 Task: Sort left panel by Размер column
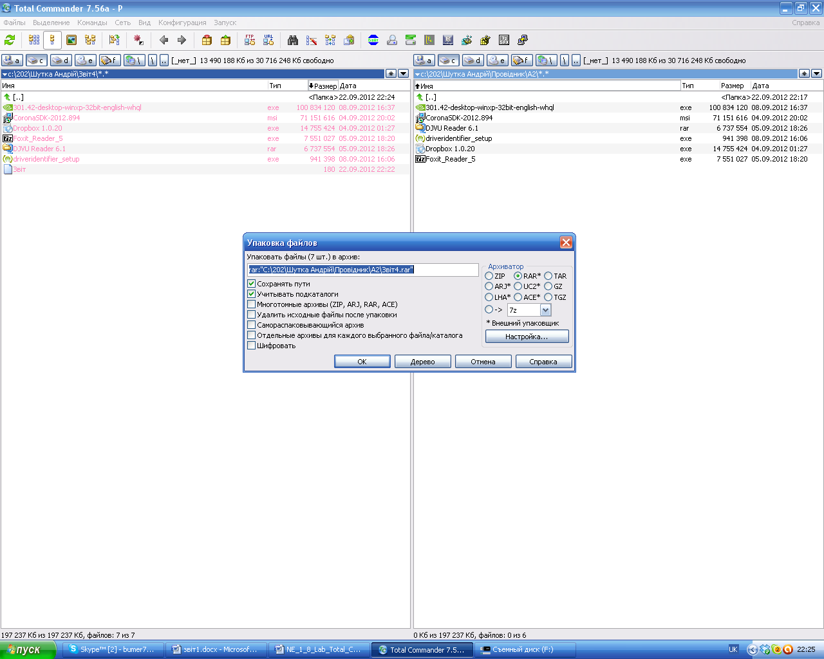tap(323, 86)
